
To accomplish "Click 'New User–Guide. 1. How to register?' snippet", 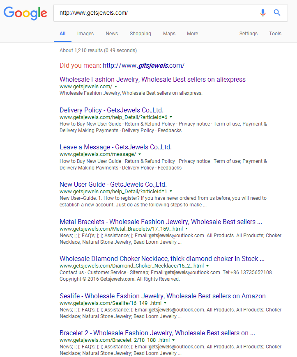I will click(x=99, y=198).
